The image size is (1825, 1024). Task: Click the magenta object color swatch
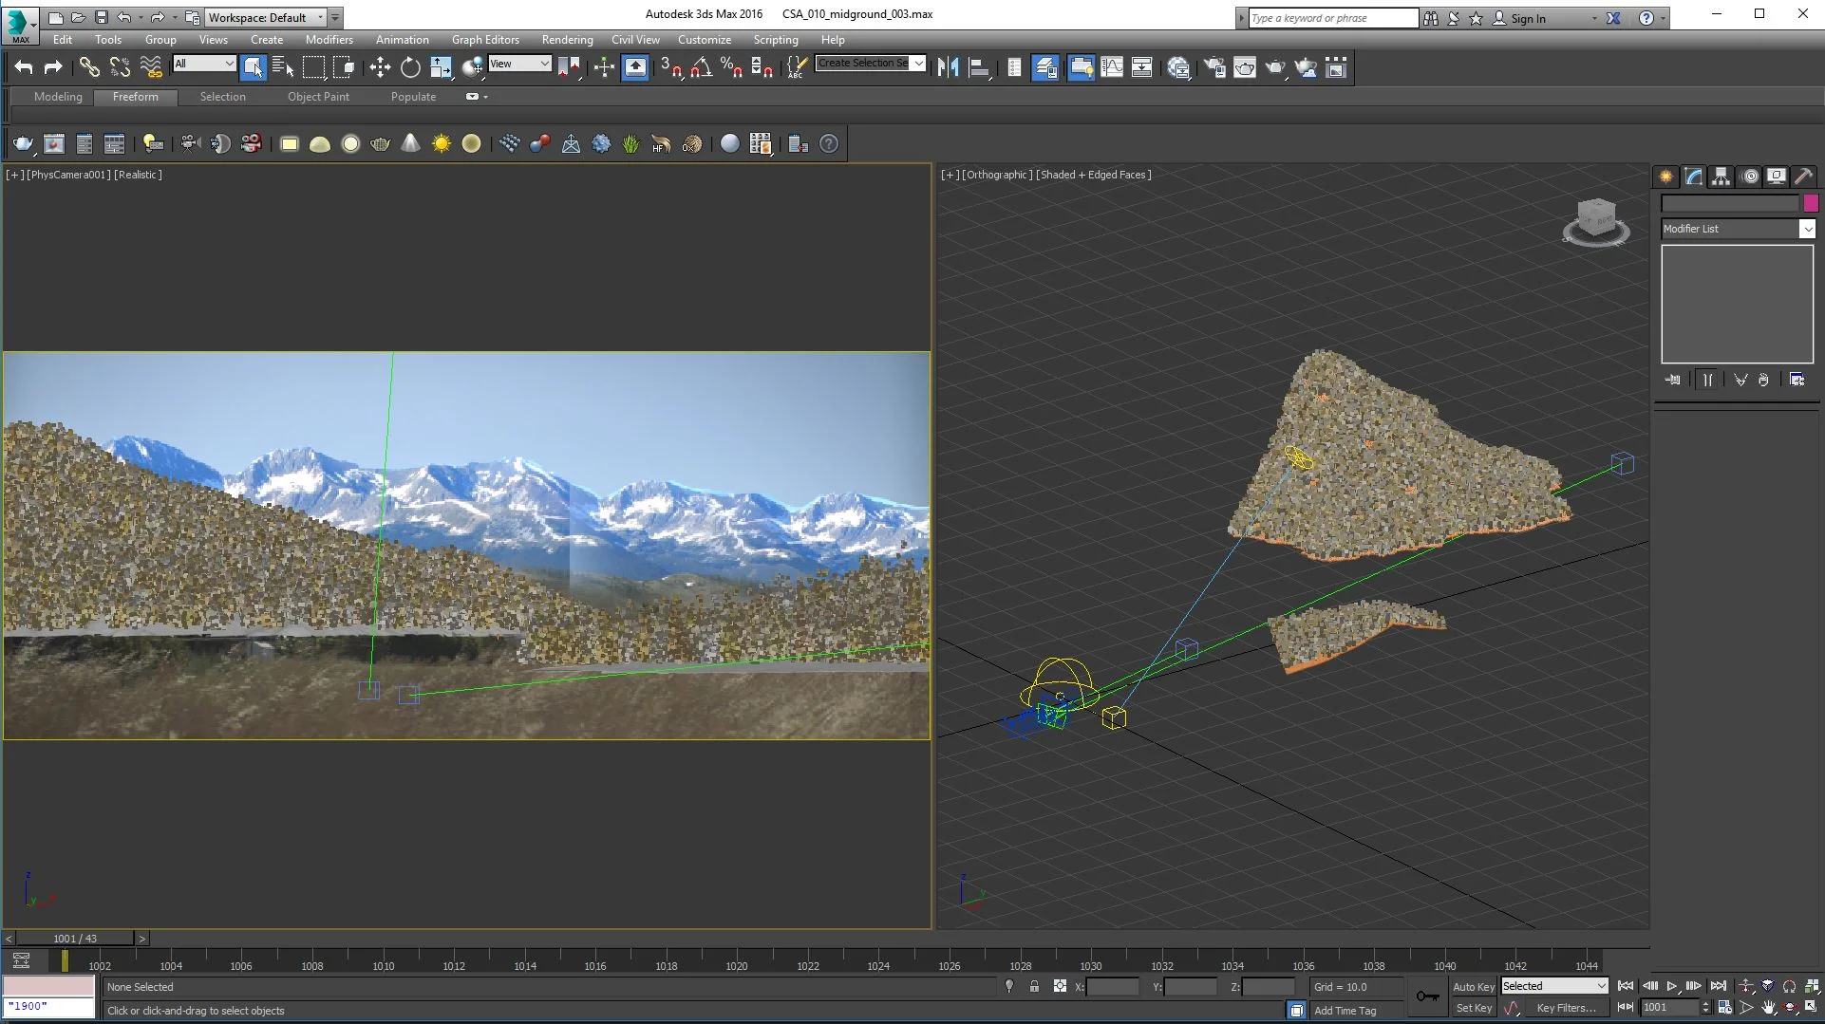[x=1811, y=203]
